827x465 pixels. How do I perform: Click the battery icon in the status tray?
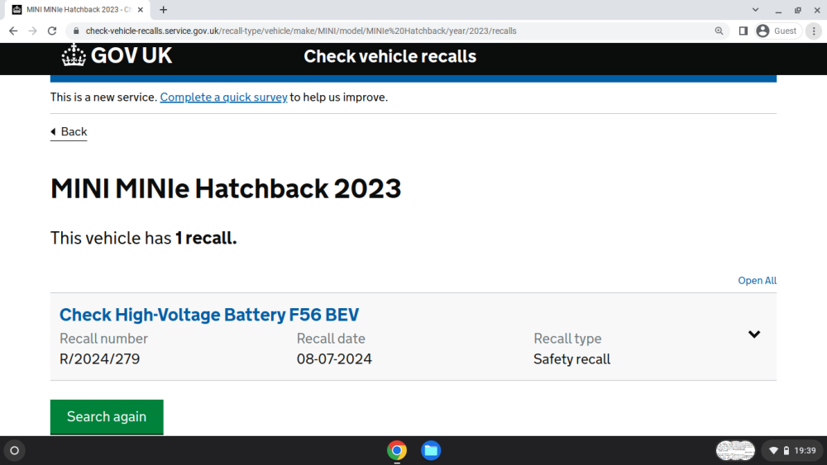[786, 451]
